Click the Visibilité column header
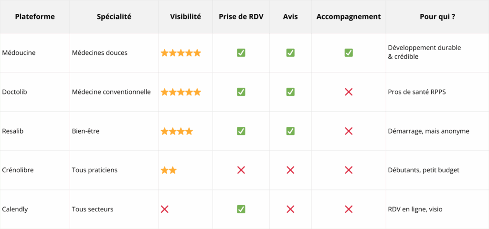This screenshot has height=229, width=489. 185,17
